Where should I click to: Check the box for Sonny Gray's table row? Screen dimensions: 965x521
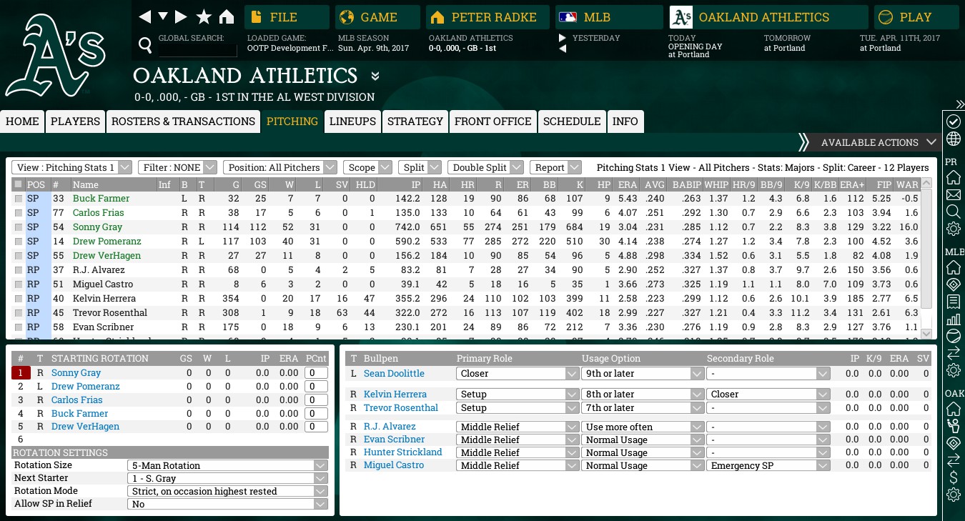[18, 227]
